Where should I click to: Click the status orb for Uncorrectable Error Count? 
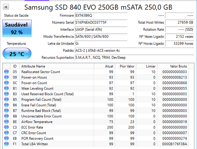tap(6, 116)
